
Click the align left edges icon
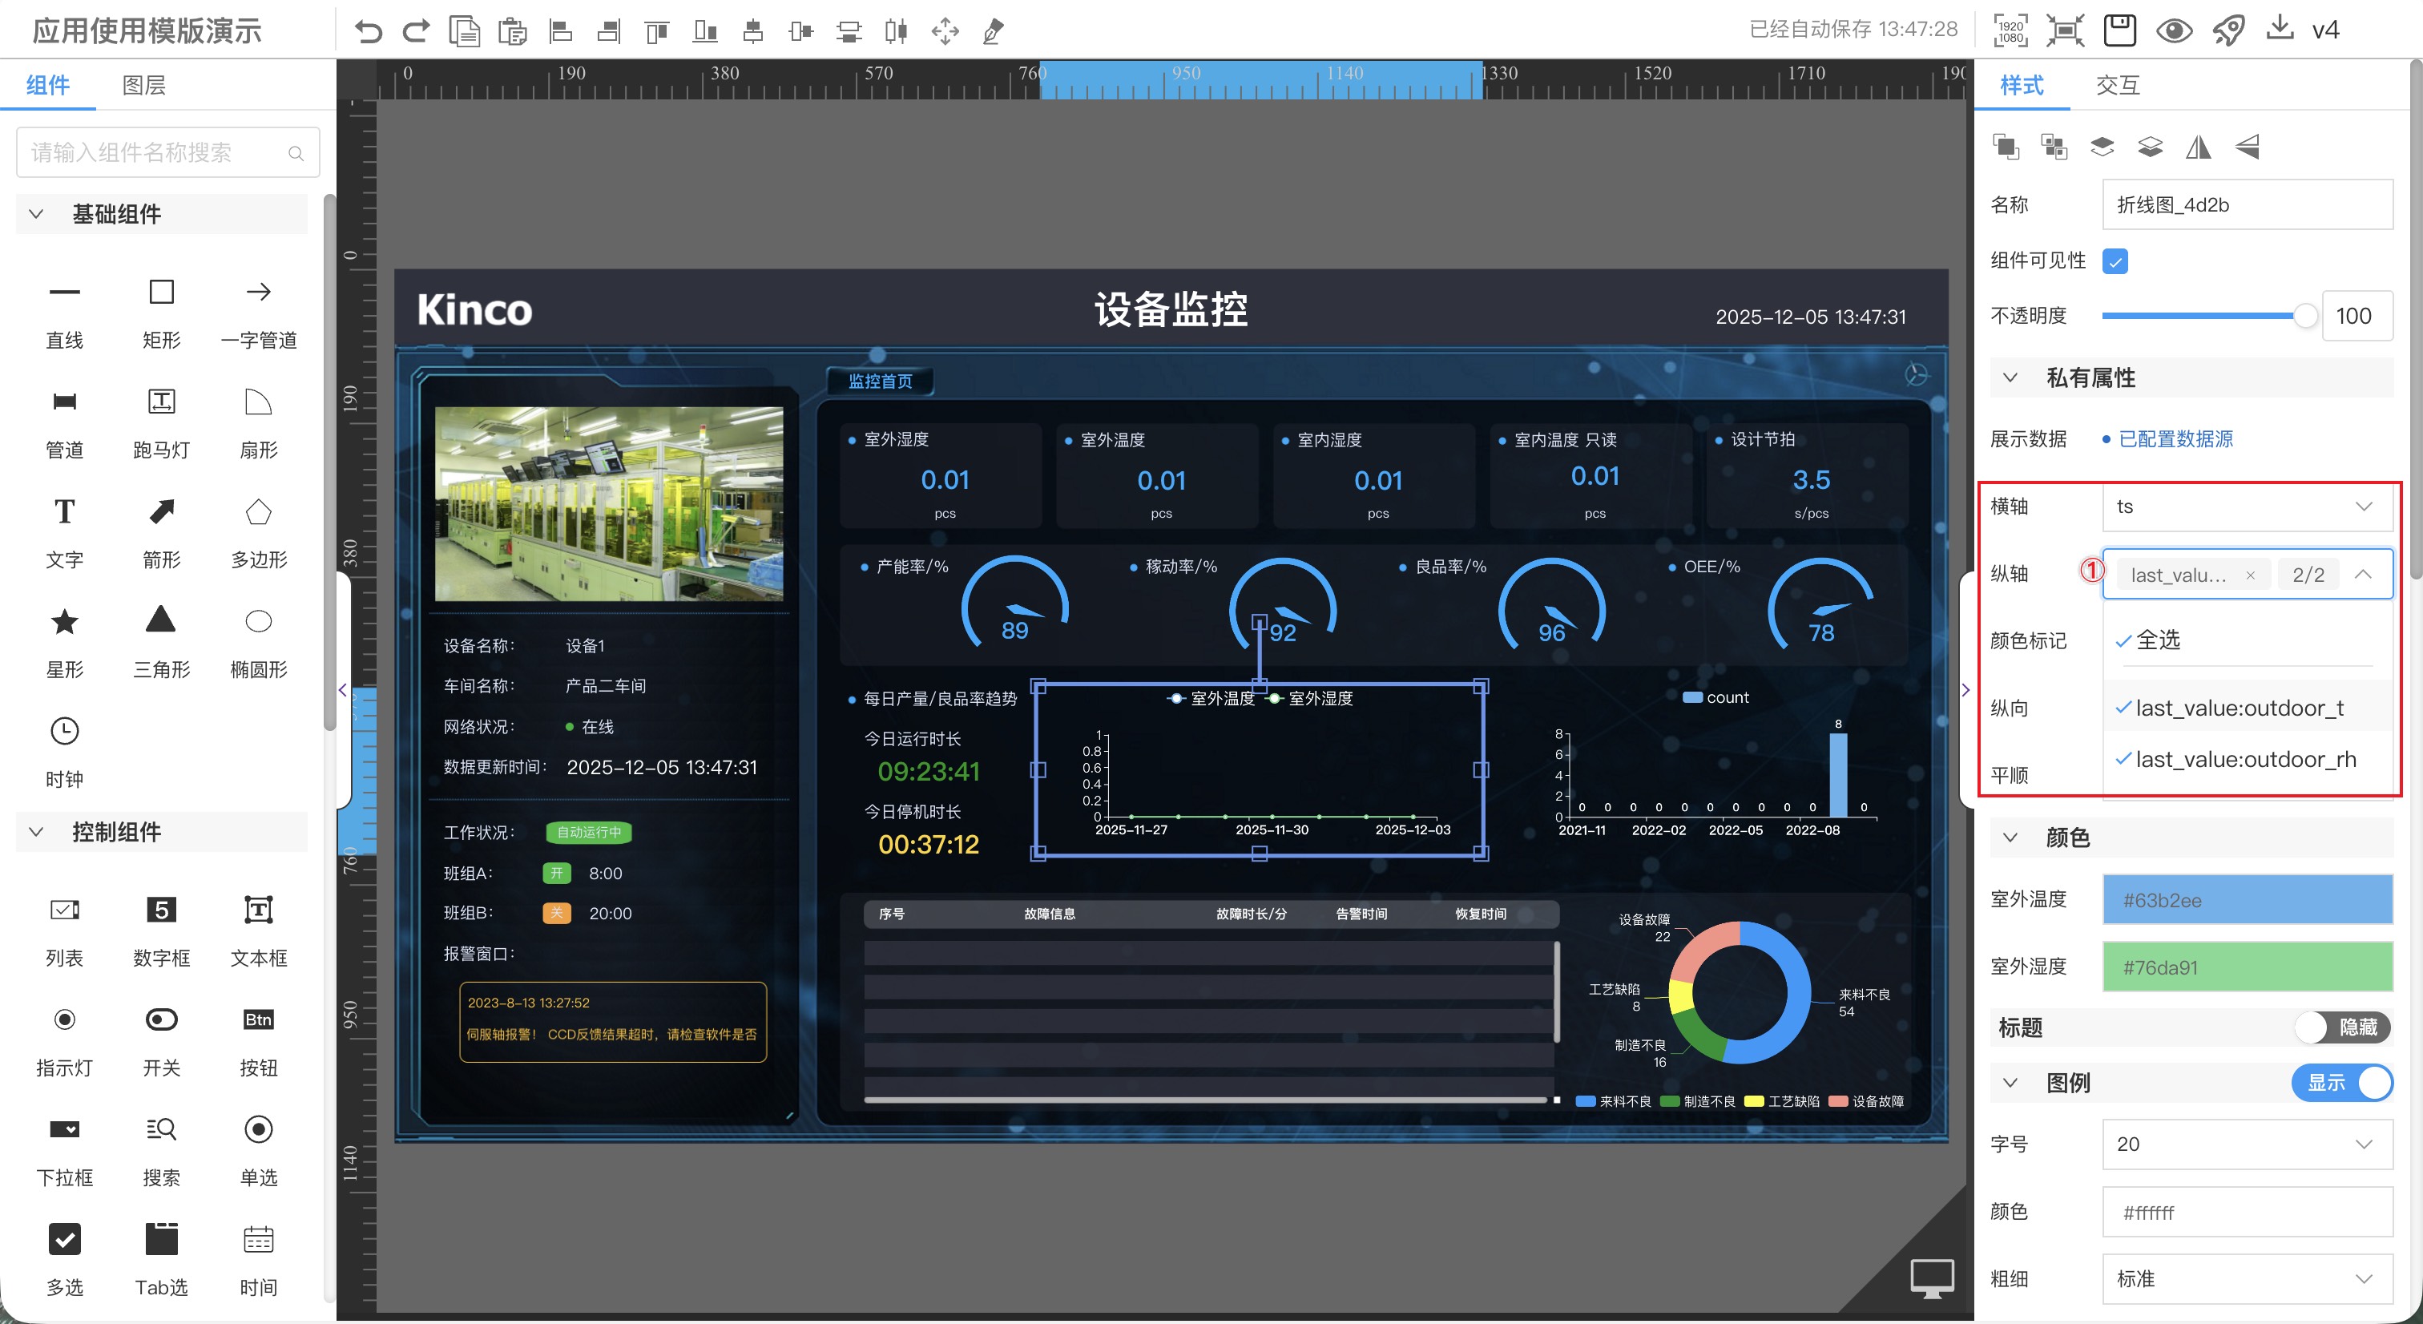562,31
